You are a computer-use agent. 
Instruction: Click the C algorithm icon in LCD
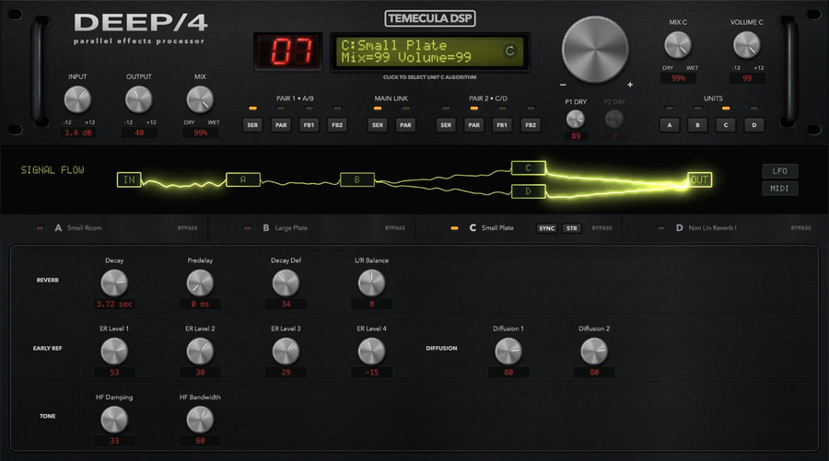(509, 51)
